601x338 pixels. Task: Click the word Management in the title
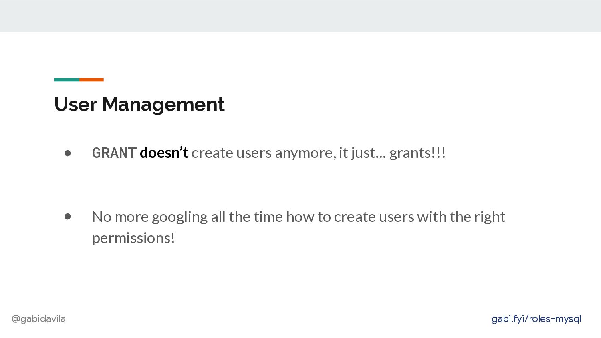[163, 104]
